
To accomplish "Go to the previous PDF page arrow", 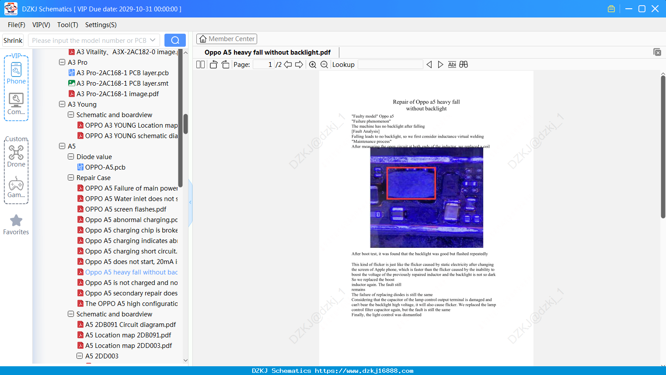I will point(288,65).
